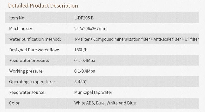Viewport: 205px width, 112px height.
Task: Select the Water purification method label
Action: 35,39
